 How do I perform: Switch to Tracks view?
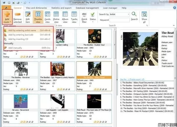[74, 14]
